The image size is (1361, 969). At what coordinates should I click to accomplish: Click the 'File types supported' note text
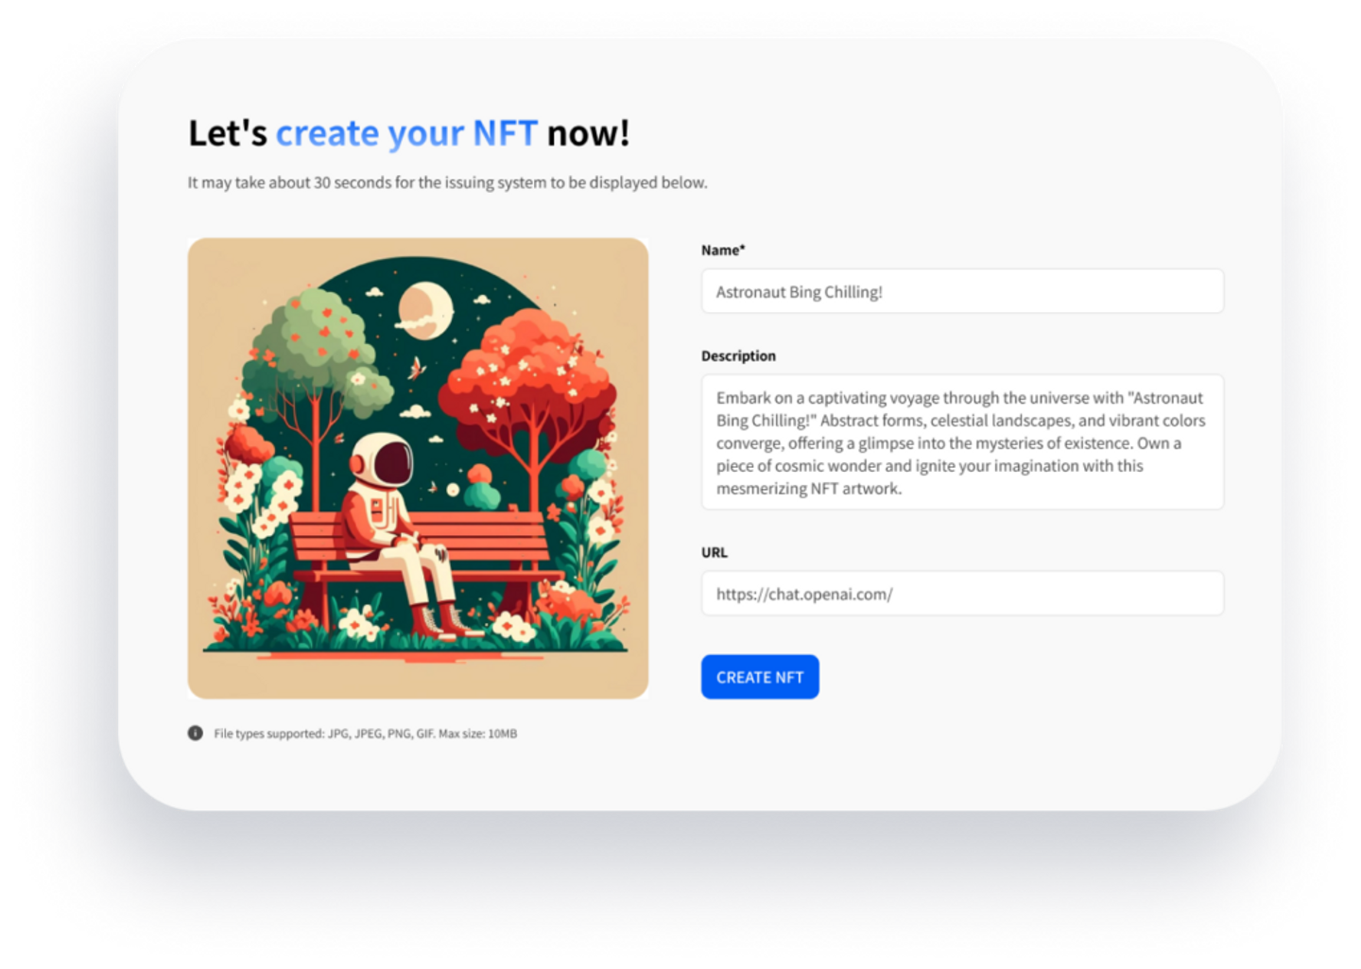[365, 734]
